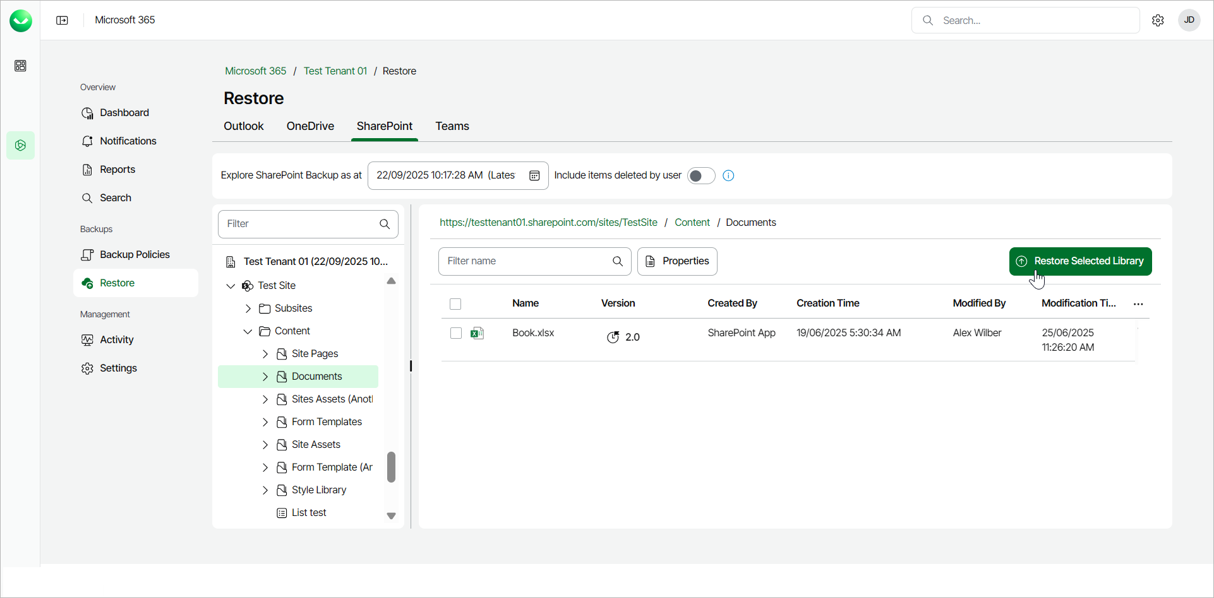Collapse the Content folder node

tap(248, 331)
